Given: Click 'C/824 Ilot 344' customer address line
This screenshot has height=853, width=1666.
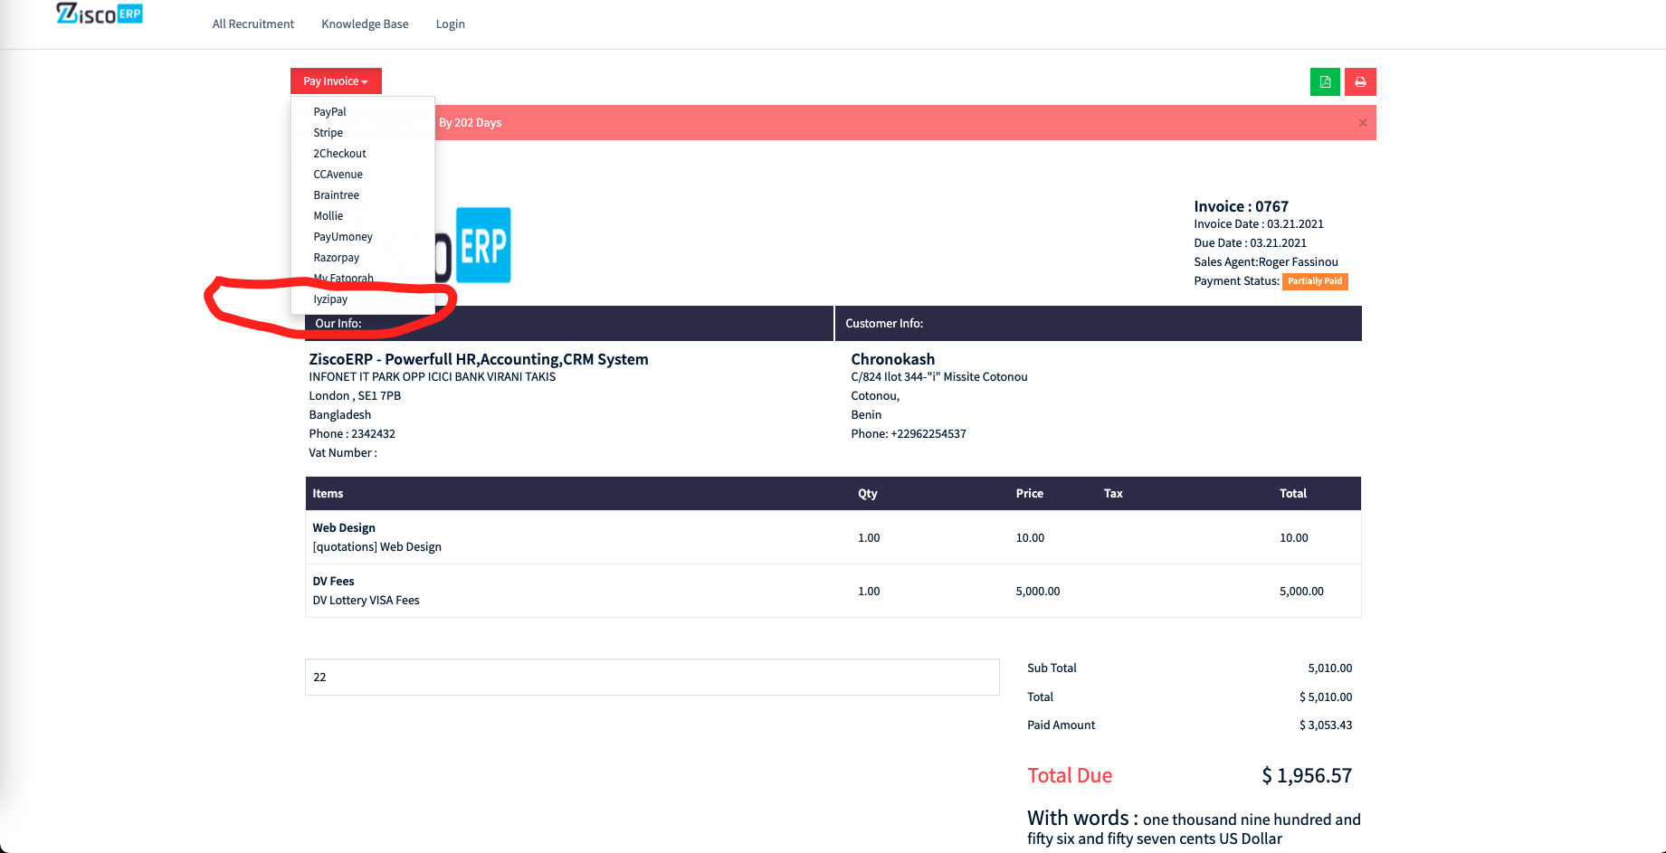Looking at the screenshot, I should [x=939, y=376].
